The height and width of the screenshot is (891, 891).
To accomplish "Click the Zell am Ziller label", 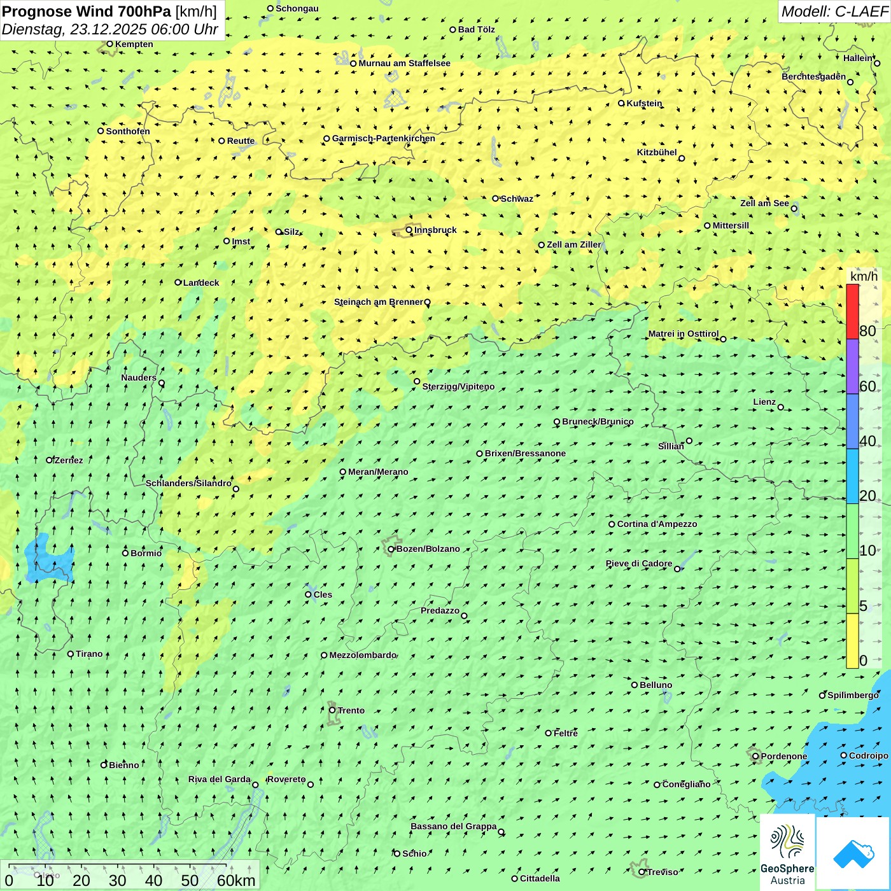I will pos(573,244).
